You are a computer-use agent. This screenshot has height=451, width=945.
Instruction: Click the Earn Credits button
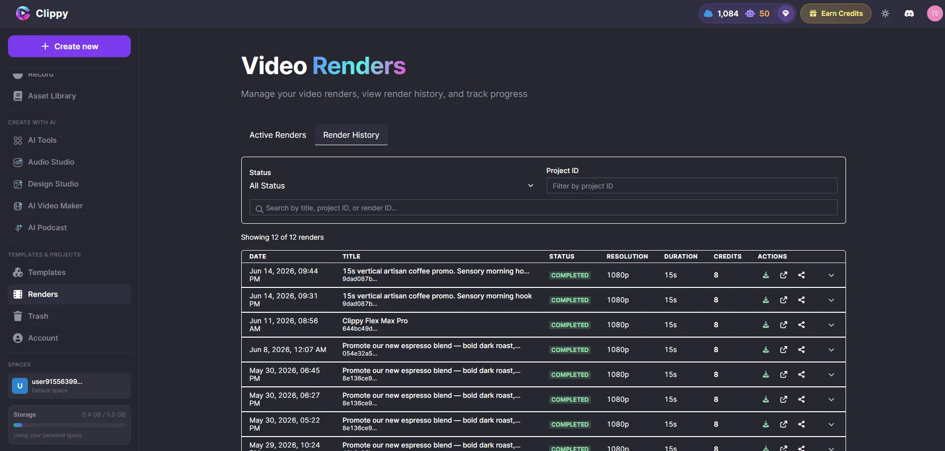pos(836,13)
